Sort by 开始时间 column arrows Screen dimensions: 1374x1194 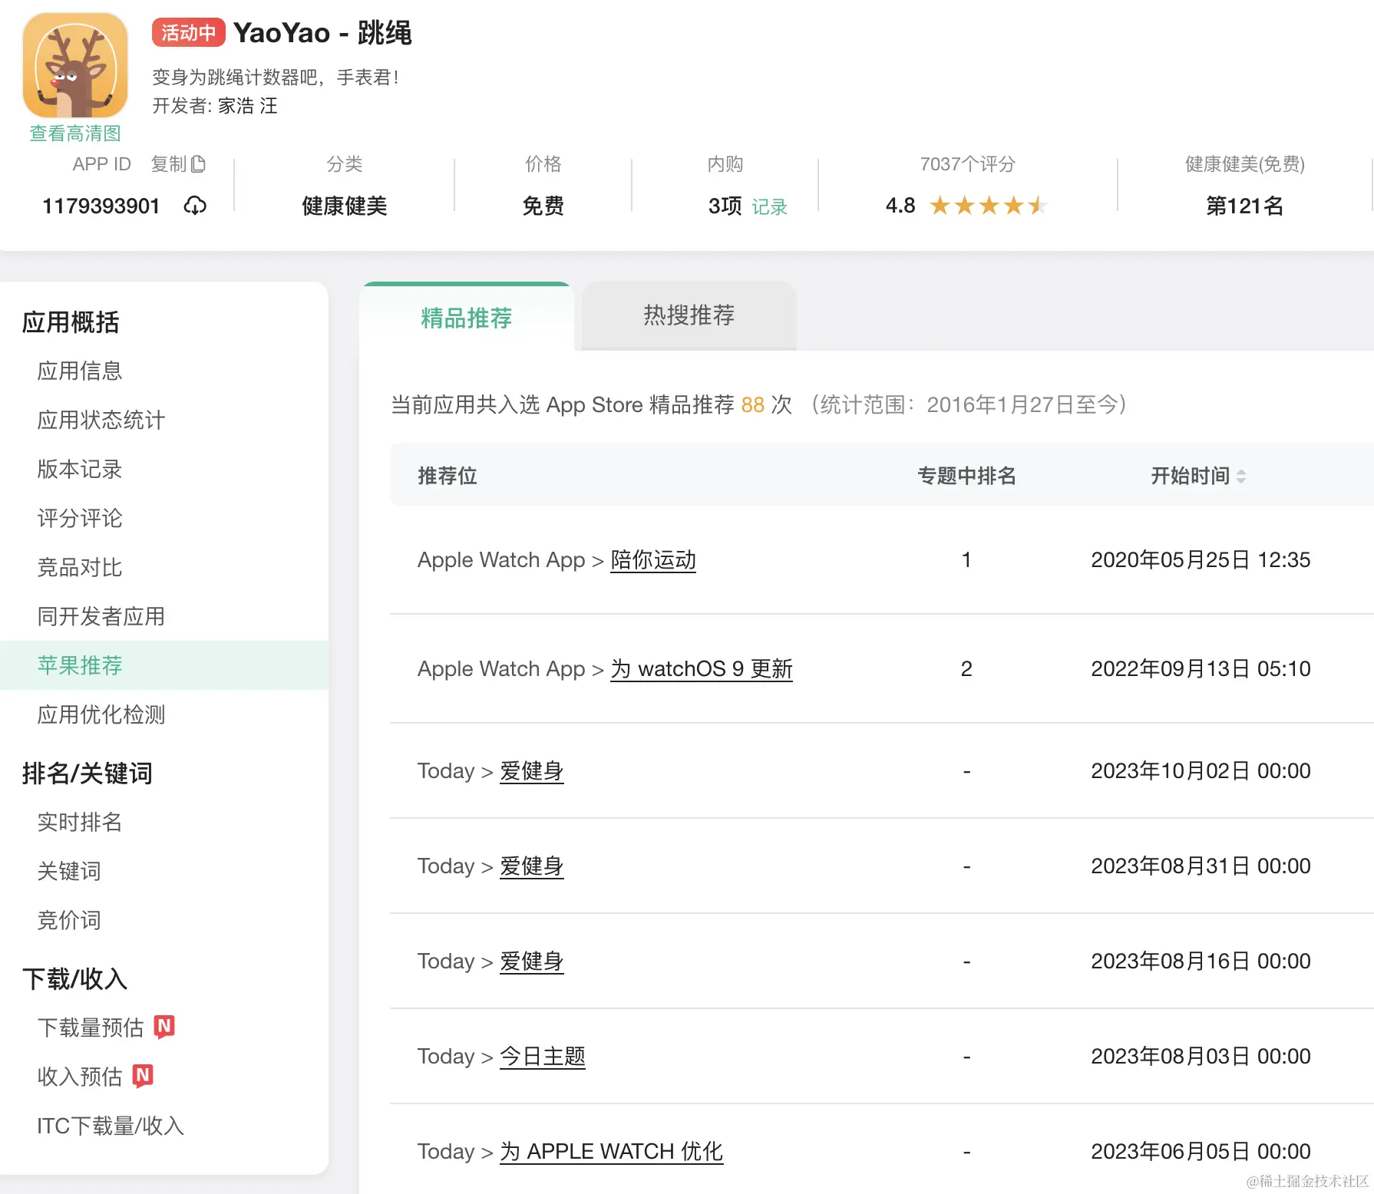click(x=1241, y=477)
